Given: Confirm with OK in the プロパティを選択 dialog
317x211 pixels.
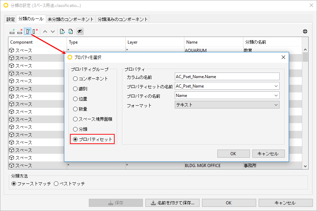Looking at the screenshot, I should point(233,154).
